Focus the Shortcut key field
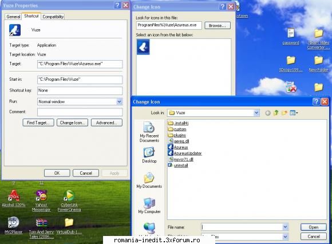 tap(80, 90)
